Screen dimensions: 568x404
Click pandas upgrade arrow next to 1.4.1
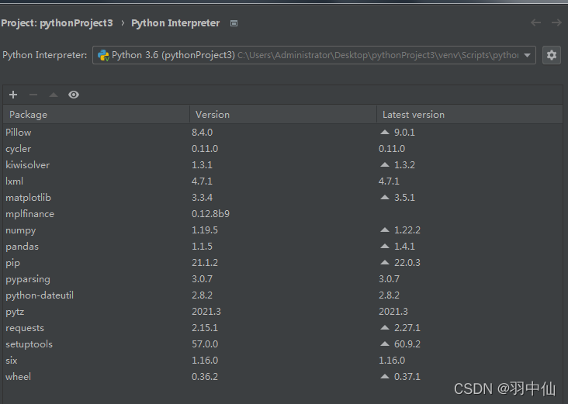(385, 246)
